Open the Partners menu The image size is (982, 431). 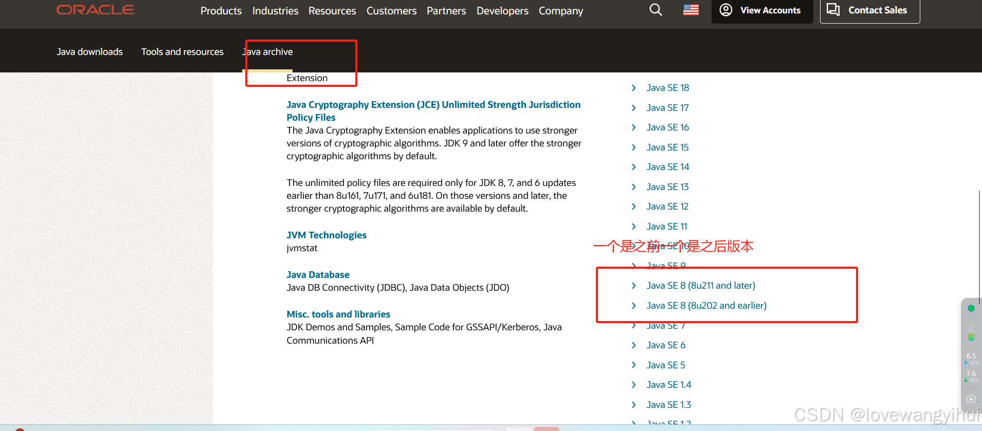446,11
